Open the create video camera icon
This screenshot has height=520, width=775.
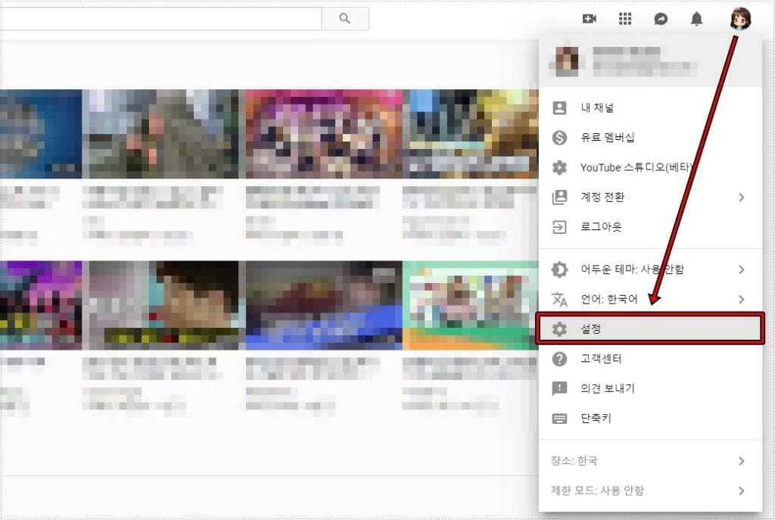coord(589,19)
